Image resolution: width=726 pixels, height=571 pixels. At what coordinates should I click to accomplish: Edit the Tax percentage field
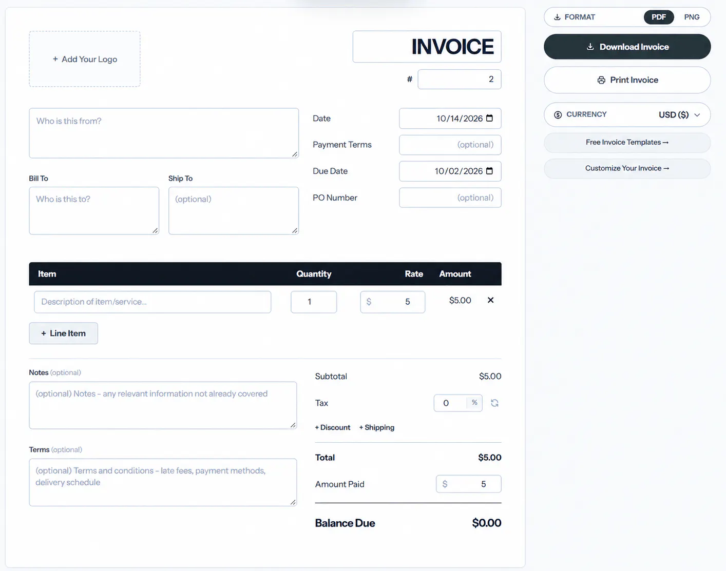450,403
